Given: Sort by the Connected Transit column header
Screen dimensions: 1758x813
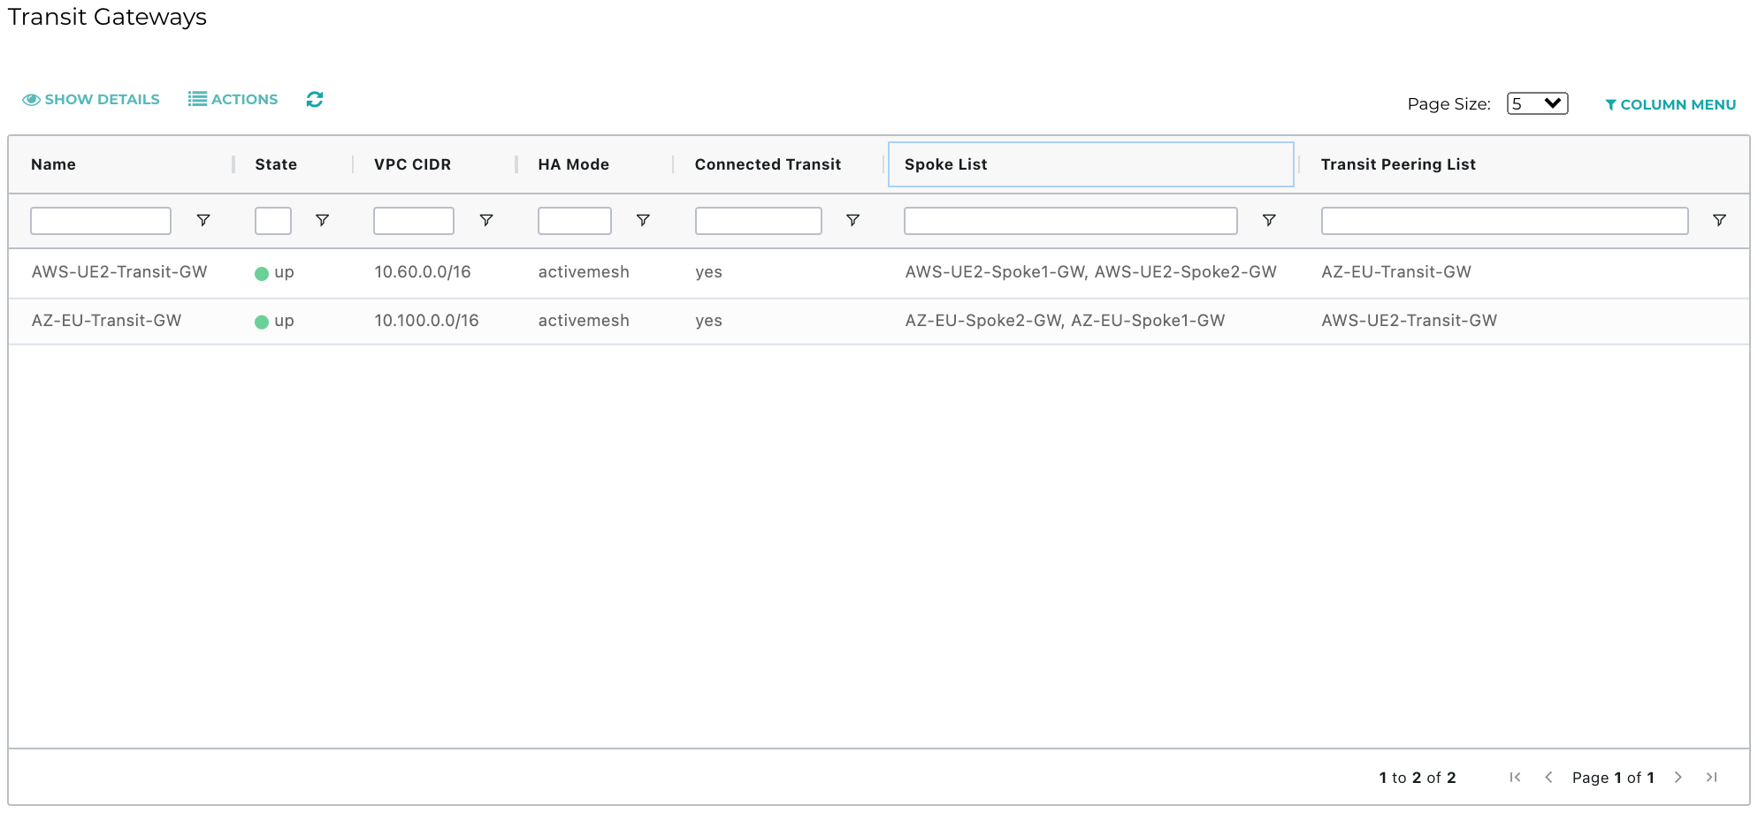Looking at the screenshot, I should [x=768, y=164].
